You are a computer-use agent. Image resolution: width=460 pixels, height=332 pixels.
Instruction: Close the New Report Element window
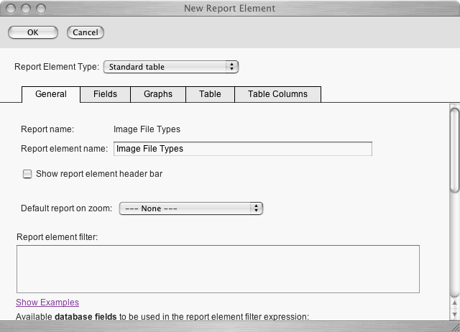(x=10, y=7)
